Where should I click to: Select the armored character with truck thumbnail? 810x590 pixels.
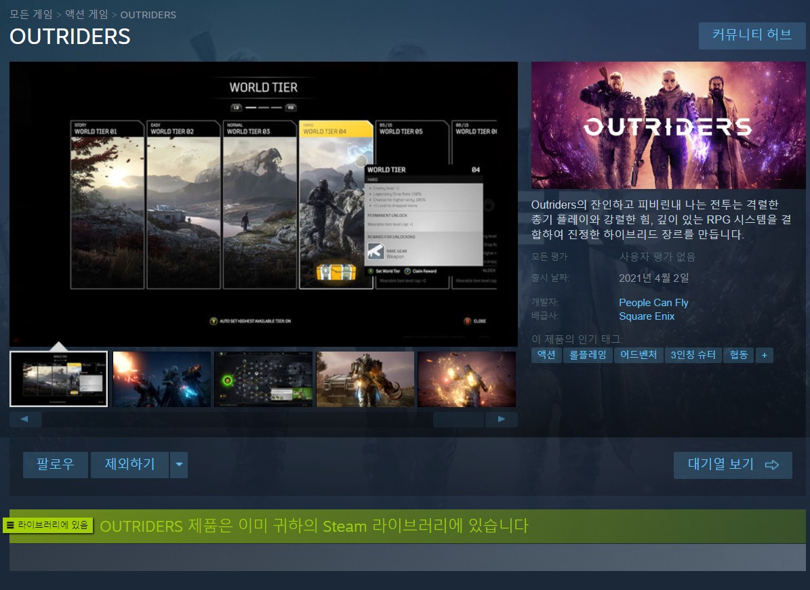click(365, 379)
